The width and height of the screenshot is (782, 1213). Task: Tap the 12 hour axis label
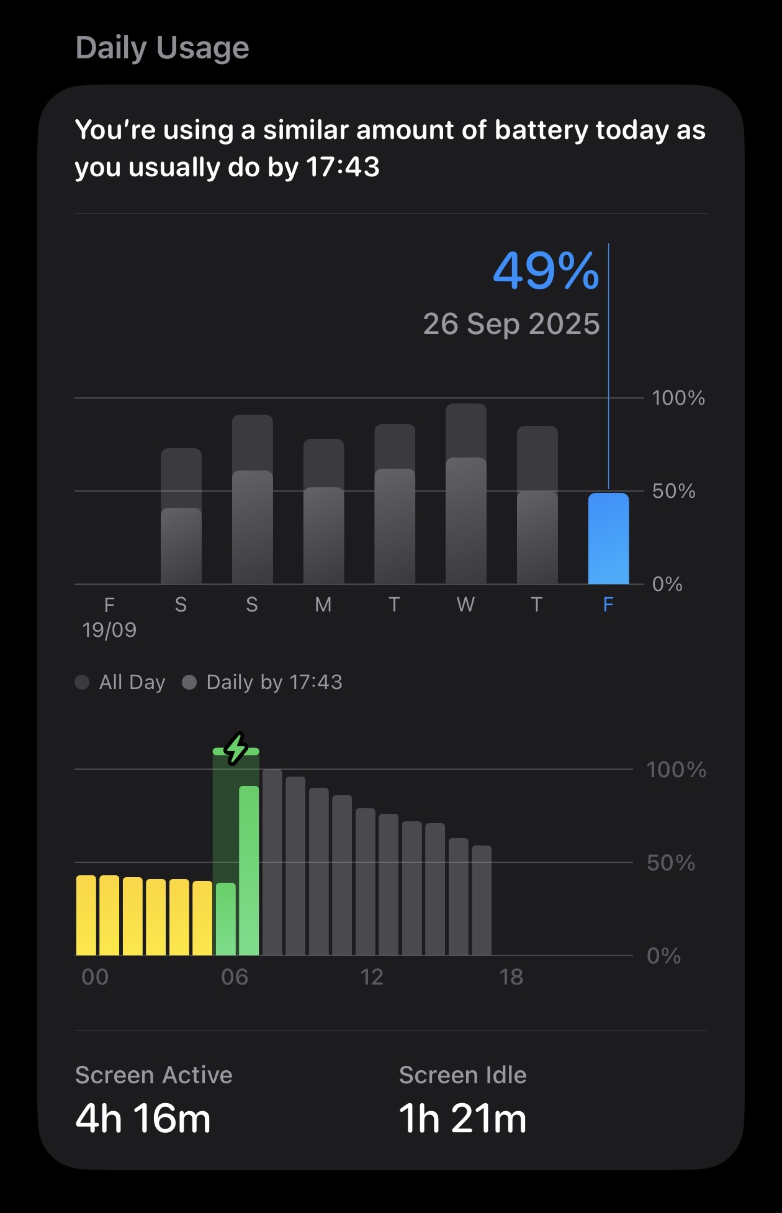click(372, 977)
